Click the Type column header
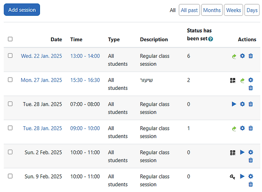 coord(114,39)
